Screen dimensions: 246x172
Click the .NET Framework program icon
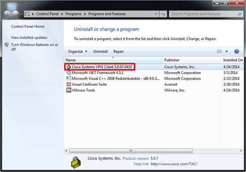(x=68, y=73)
